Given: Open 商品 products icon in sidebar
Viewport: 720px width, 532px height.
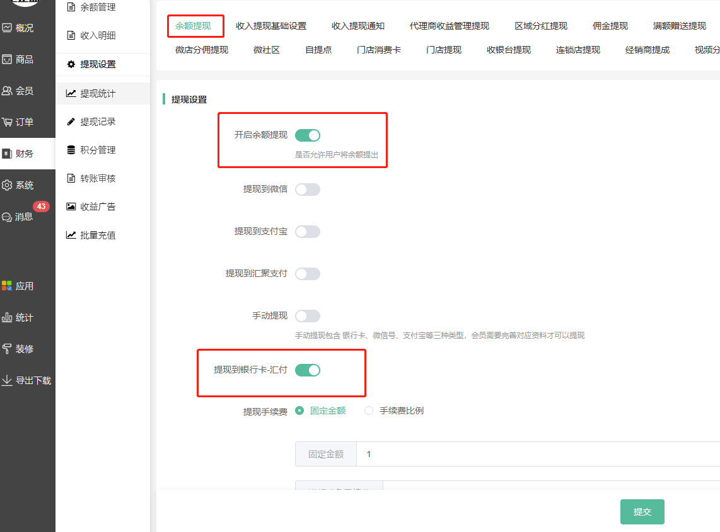Looking at the screenshot, I should click(x=7, y=60).
